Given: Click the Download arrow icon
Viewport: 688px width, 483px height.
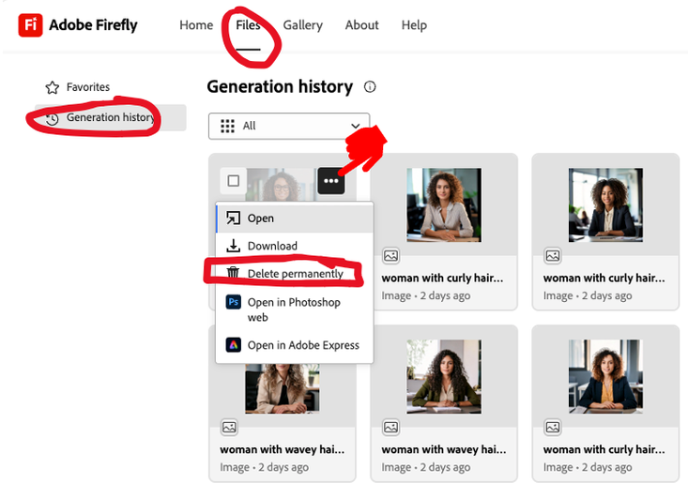Looking at the screenshot, I should pyautogui.click(x=234, y=246).
